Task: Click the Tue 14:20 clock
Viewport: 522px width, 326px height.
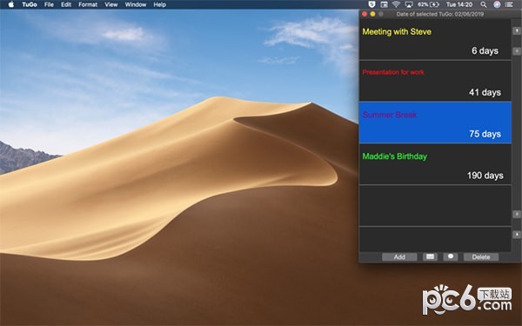Action: [459, 4]
